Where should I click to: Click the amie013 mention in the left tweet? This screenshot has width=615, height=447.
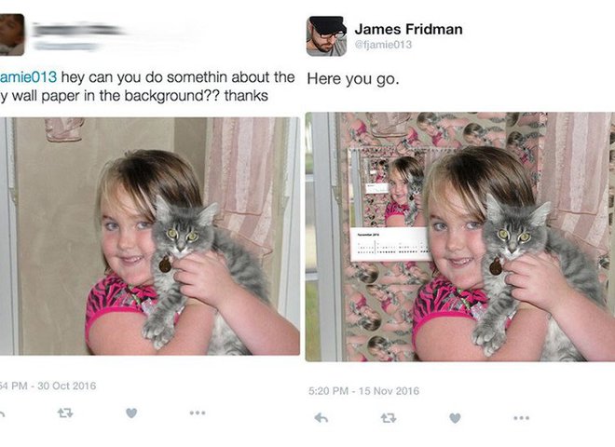tap(28, 77)
